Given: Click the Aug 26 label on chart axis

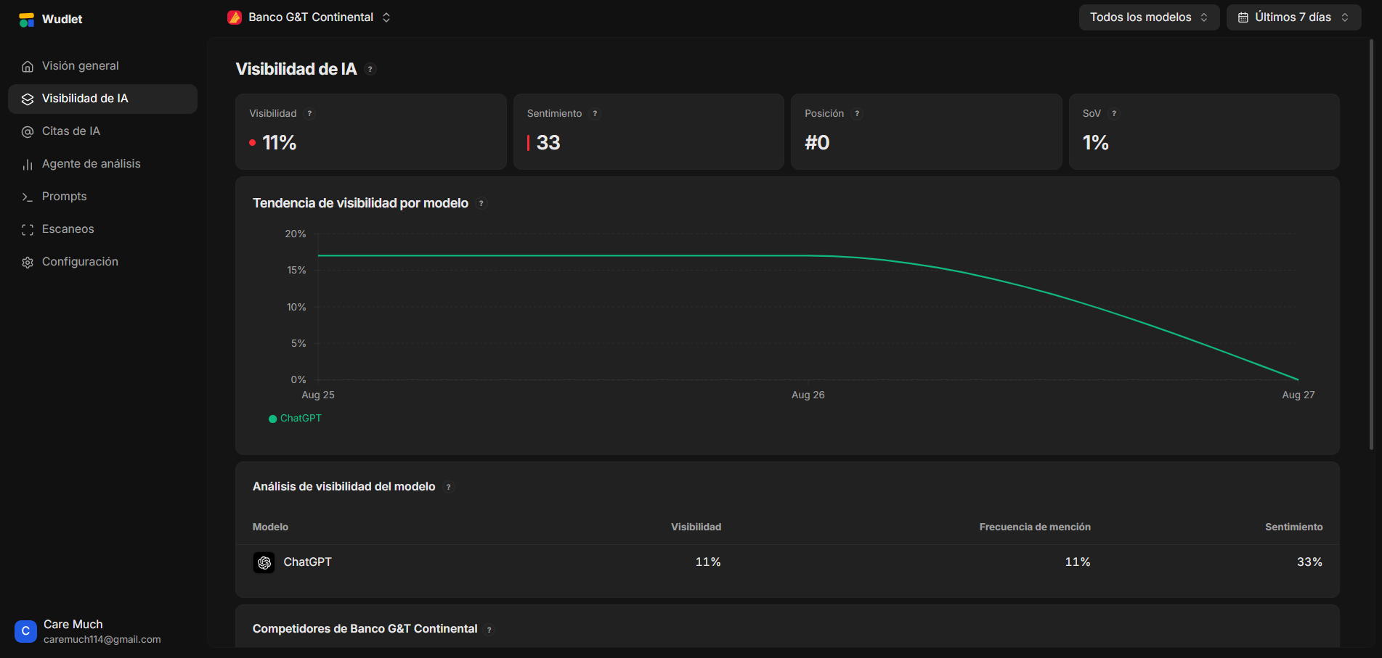Looking at the screenshot, I should tap(808, 395).
